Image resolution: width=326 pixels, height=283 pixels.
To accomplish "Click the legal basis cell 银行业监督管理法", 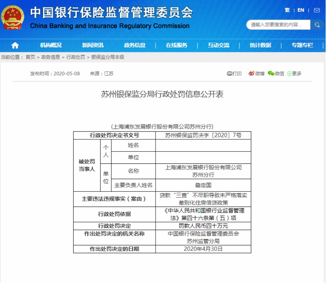I will pos(203,214).
